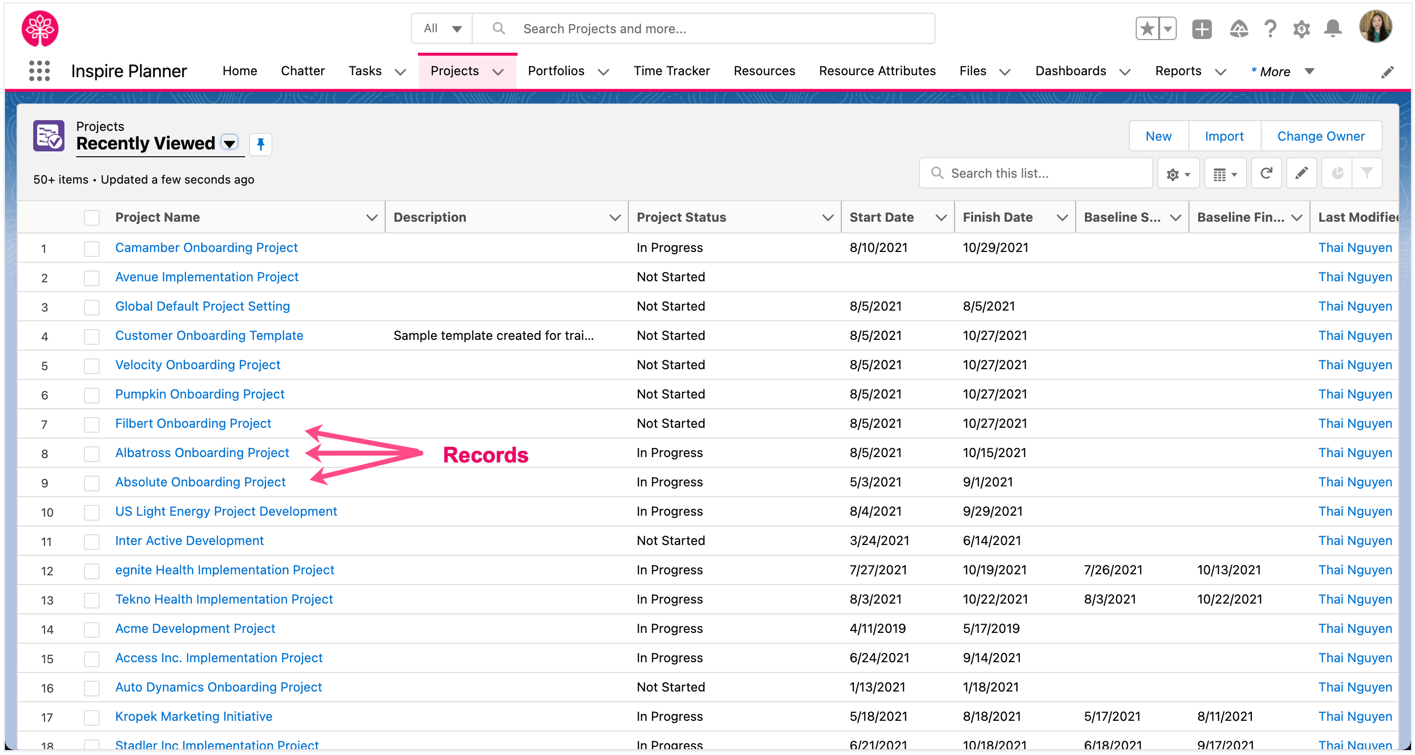Open the Time Tracker menu item

(669, 70)
